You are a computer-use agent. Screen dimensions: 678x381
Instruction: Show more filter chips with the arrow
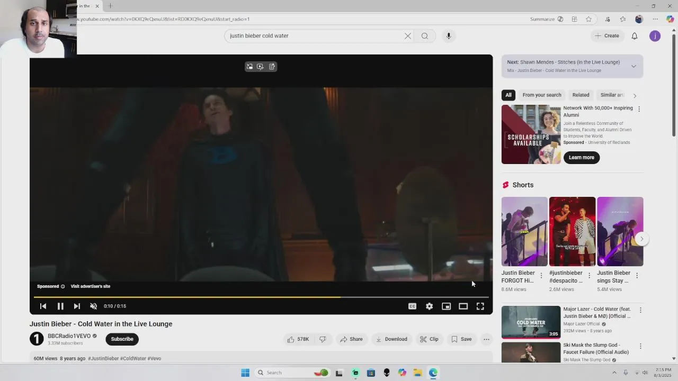635,96
